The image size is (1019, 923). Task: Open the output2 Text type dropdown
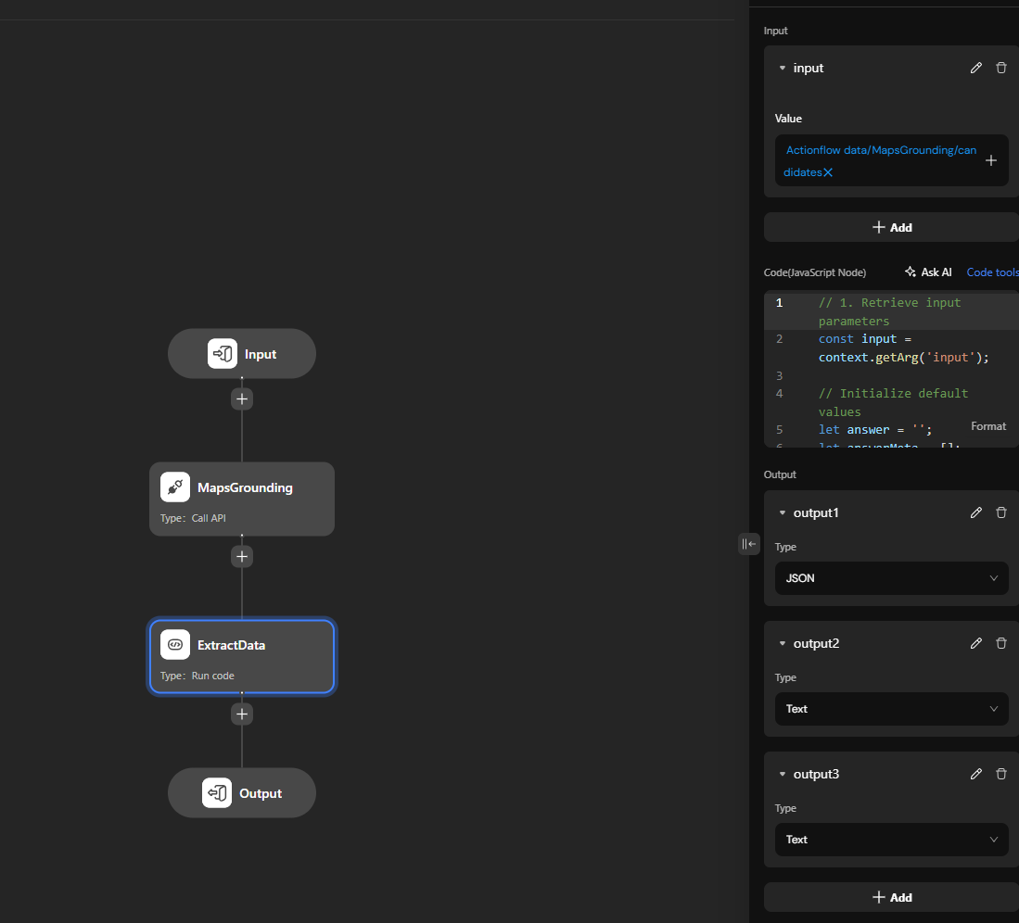(x=890, y=709)
